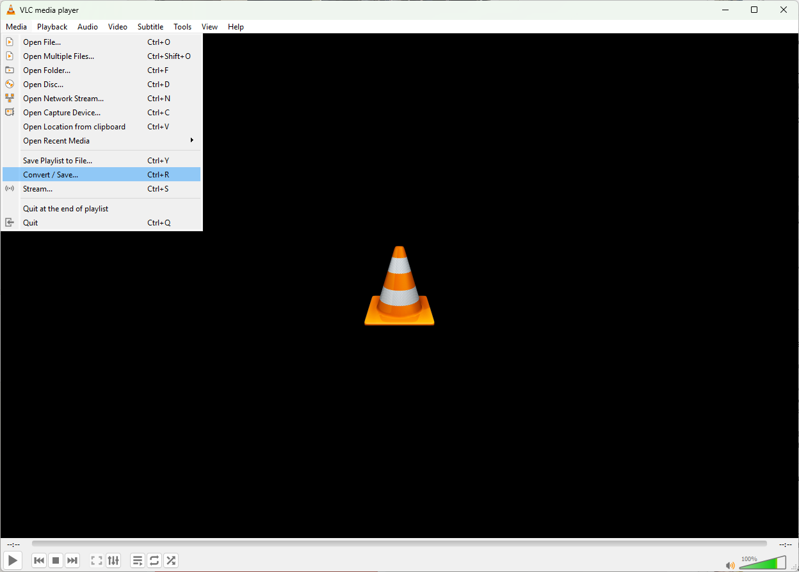799x572 pixels.
Task: Toggle Quit at the end of playlist
Action: click(x=101, y=209)
